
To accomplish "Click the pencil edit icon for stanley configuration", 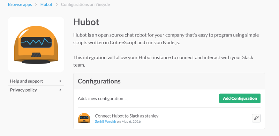I will pos(256,118).
